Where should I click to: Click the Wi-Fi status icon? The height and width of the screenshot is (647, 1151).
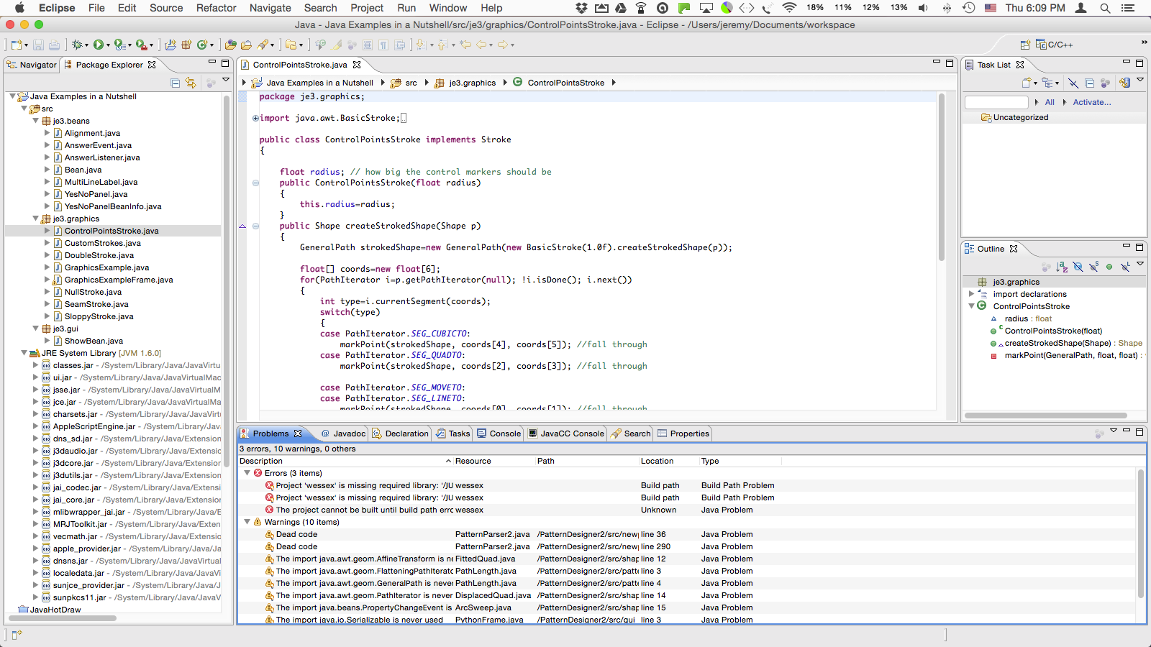(x=789, y=8)
